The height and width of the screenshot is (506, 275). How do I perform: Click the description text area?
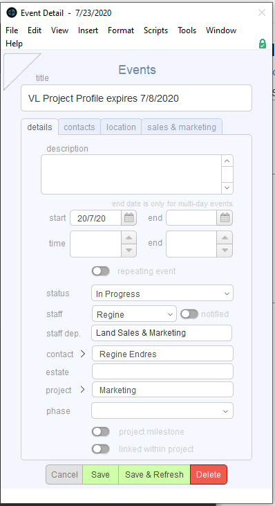pyautogui.click(x=131, y=174)
